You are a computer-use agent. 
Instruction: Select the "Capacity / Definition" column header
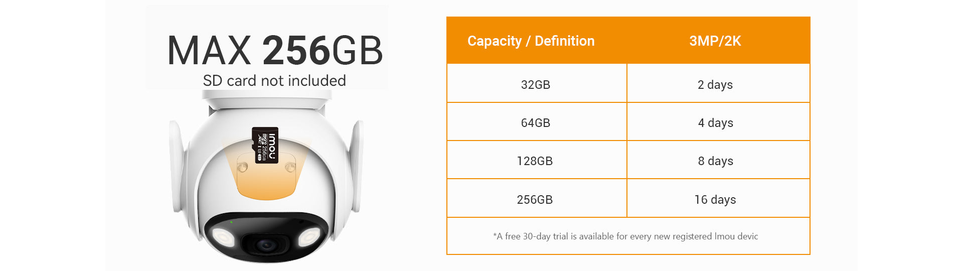tap(531, 41)
